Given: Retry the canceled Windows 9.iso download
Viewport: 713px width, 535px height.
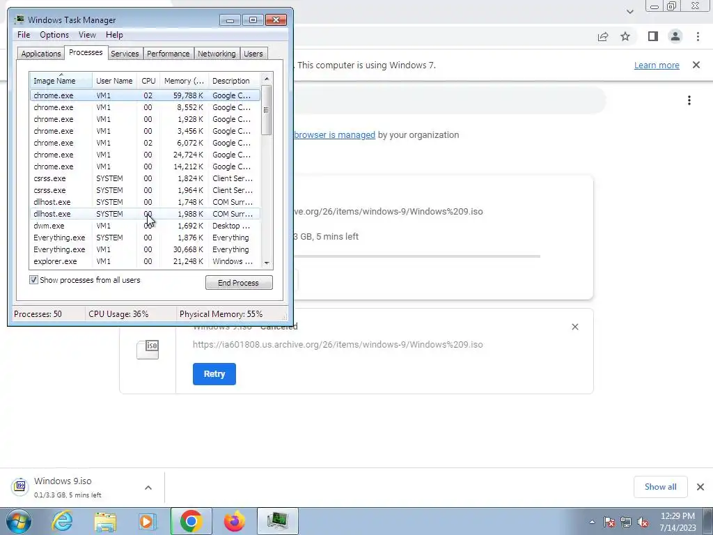Looking at the screenshot, I should [214, 374].
